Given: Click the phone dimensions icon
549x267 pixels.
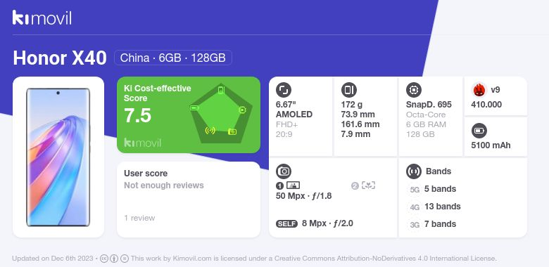Looking at the screenshot, I should 348,90.
